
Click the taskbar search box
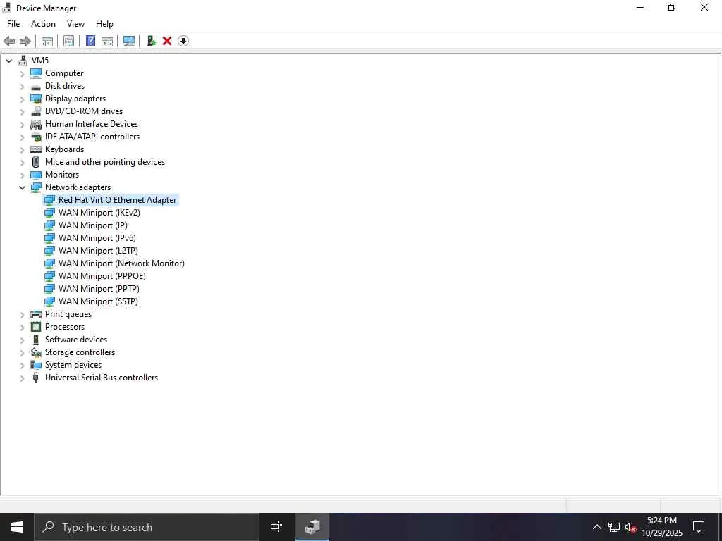pyautogui.click(x=147, y=527)
